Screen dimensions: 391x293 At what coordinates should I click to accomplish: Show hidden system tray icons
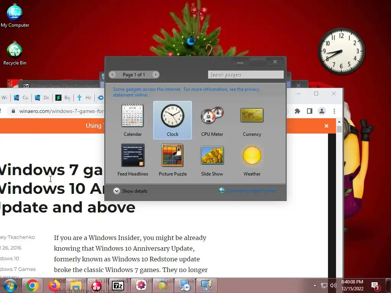[315, 285]
